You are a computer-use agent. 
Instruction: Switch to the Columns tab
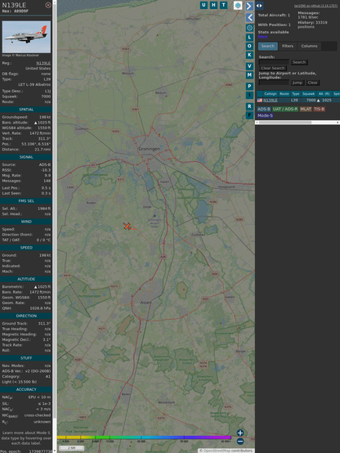coord(309,46)
